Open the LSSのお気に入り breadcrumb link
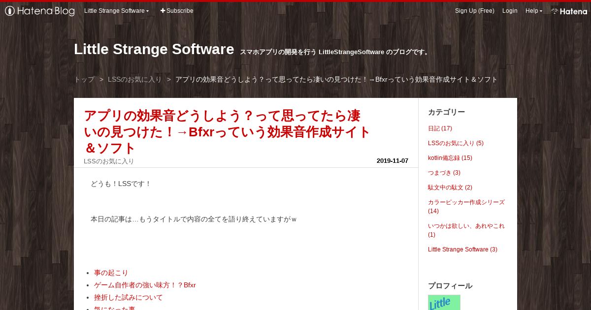 pos(134,79)
